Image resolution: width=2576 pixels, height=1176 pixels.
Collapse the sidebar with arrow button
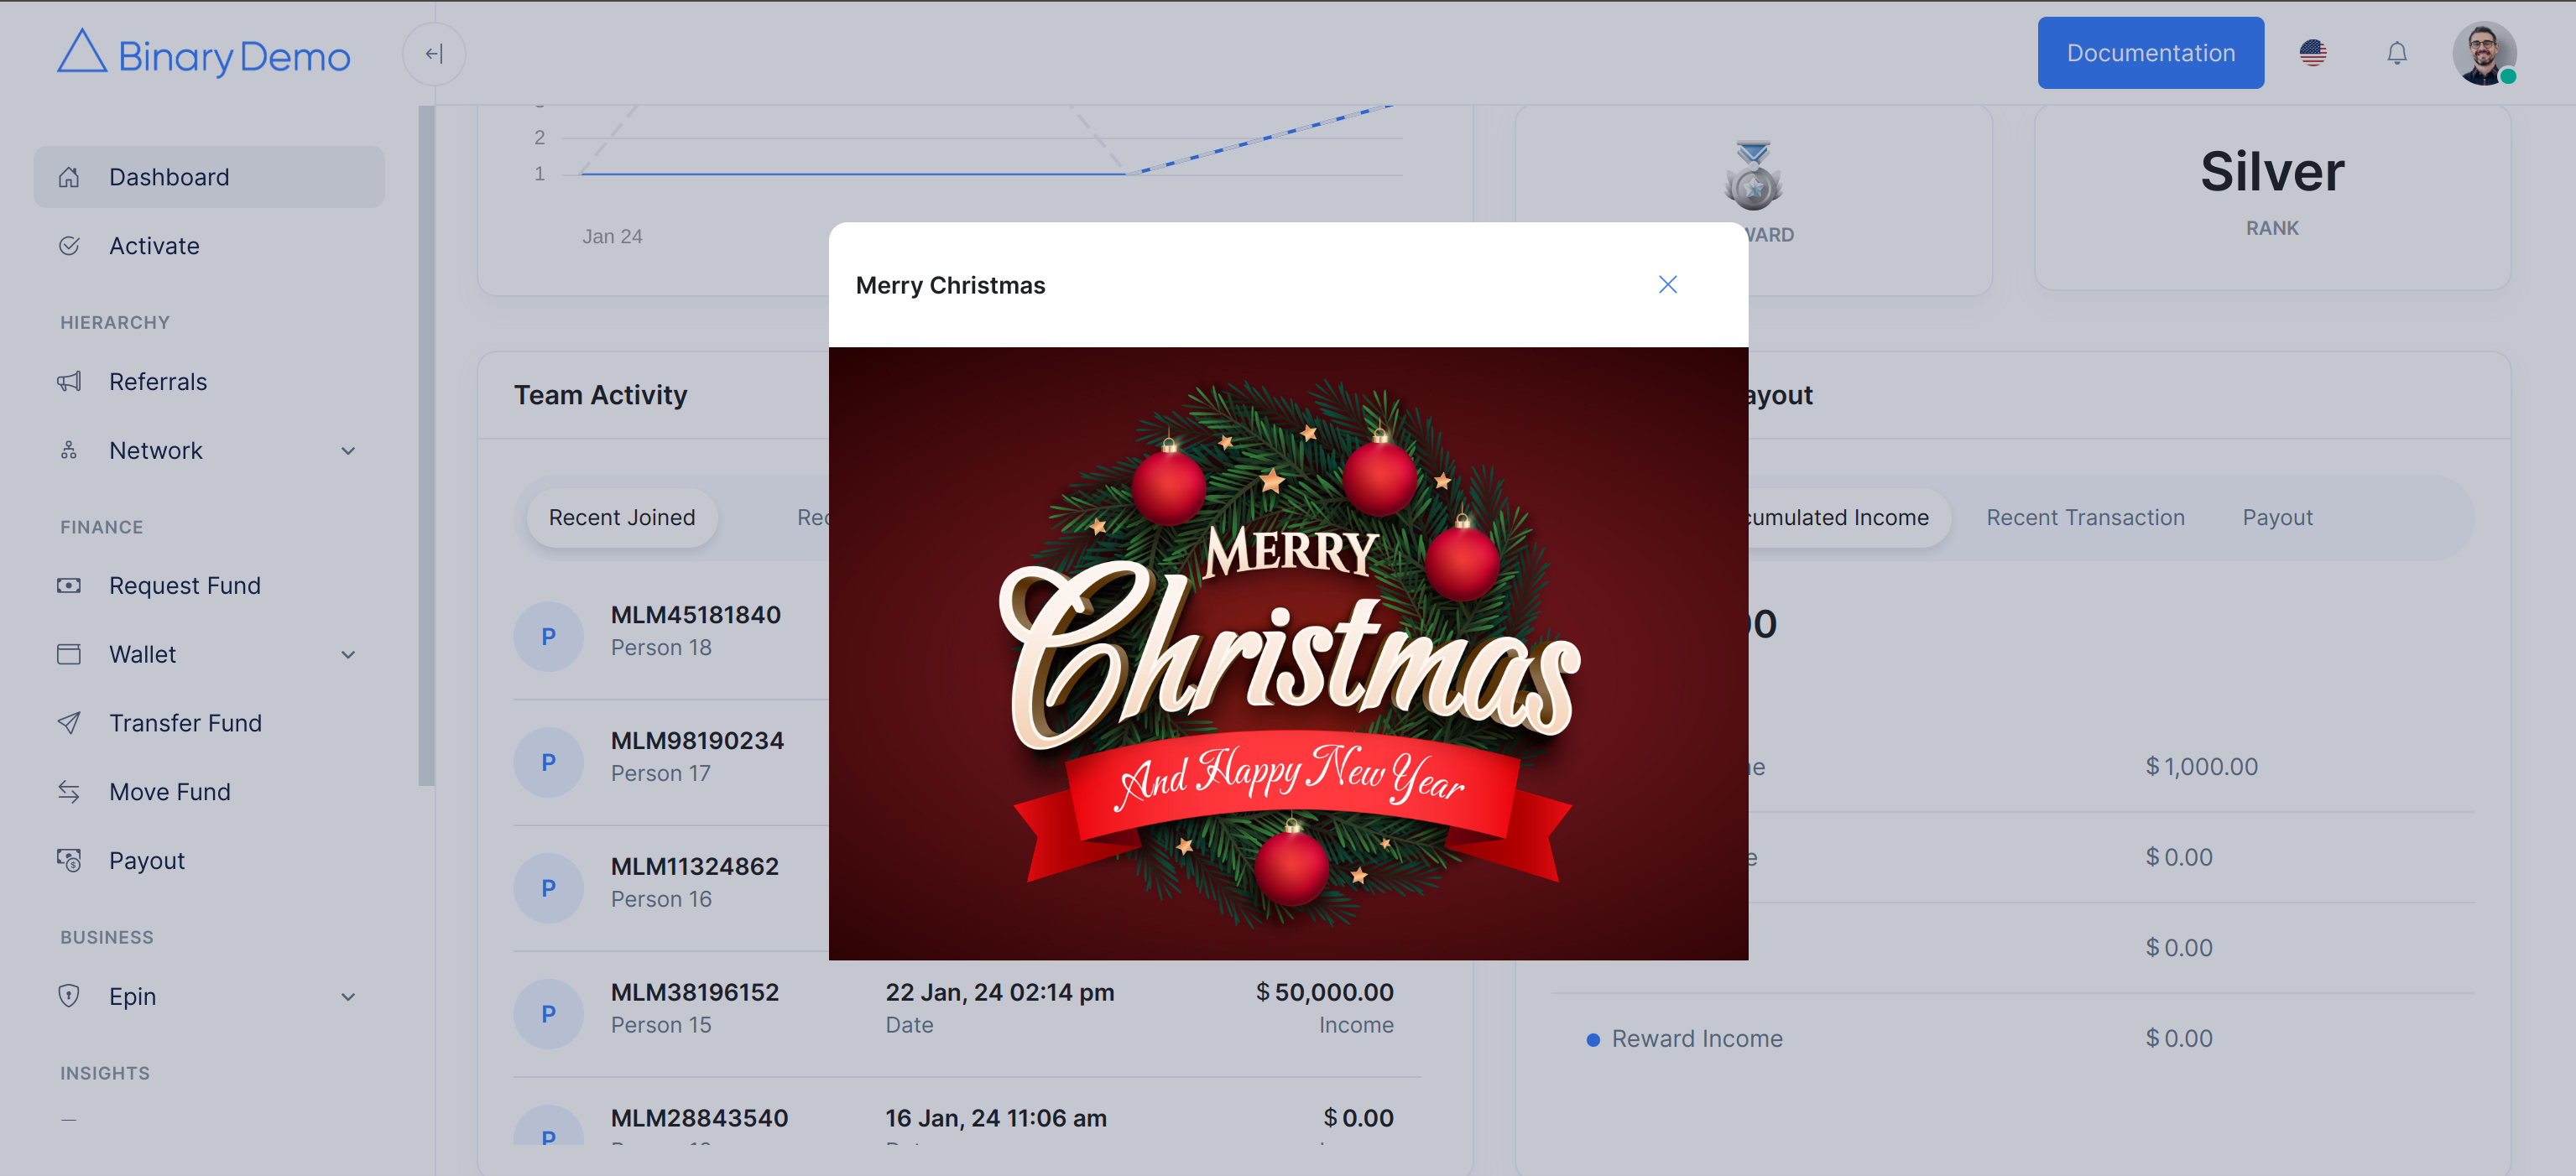[x=433, y=54]
